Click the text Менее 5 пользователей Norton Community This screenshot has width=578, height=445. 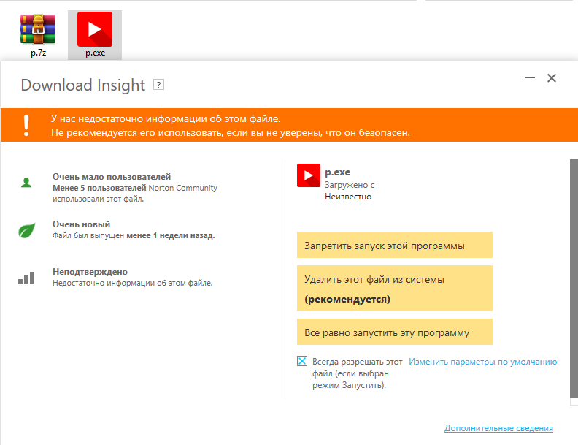coord(134,188)
